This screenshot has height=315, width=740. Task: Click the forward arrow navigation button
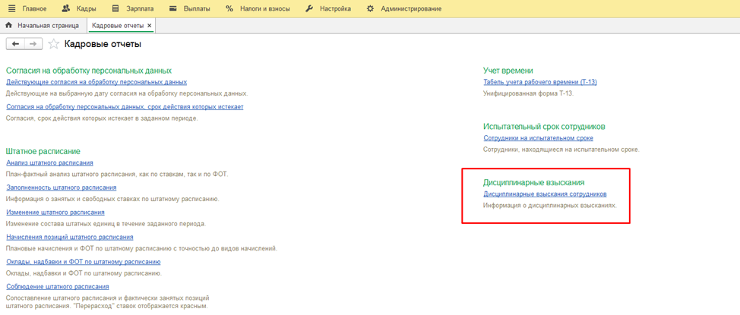pyautogui.click(x=33, y=44)
